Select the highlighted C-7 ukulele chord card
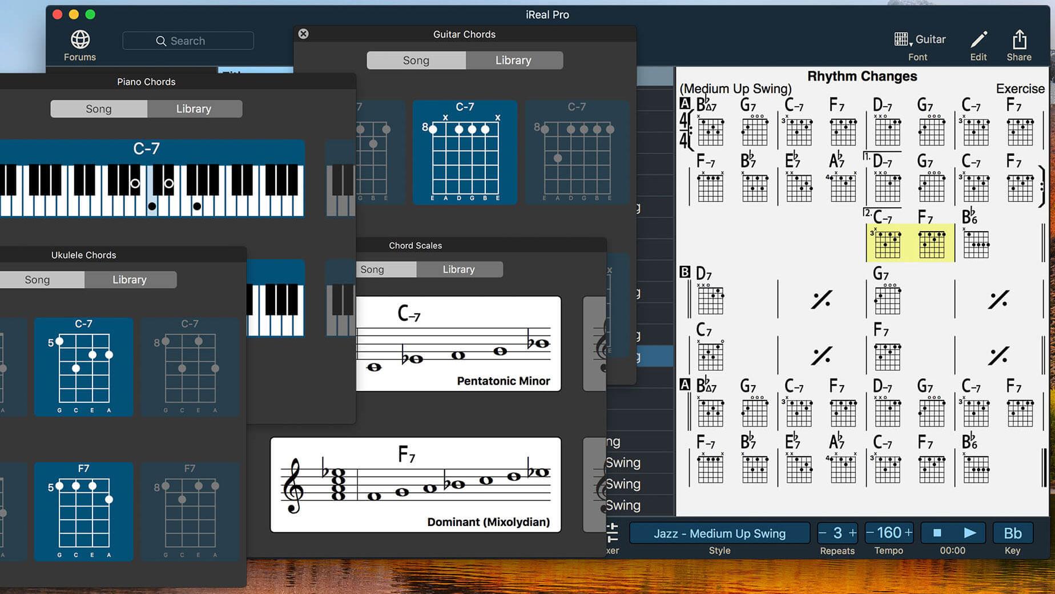The width and height of the screenshot is (1055, 594). point(84,367)
